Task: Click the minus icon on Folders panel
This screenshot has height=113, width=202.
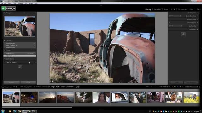Action: tap(33, 50)
